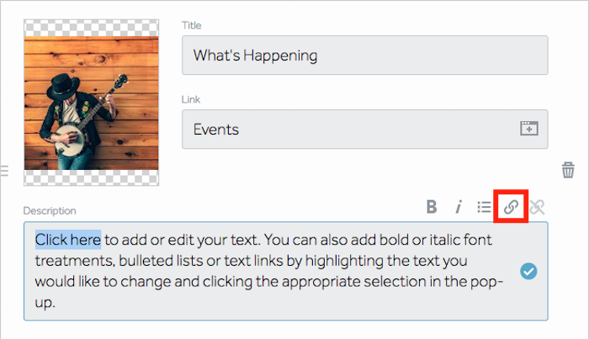This screenshot has width=589, height=339.
Task: Select the banjo player image thumbnail
Action: coord(91,103)
